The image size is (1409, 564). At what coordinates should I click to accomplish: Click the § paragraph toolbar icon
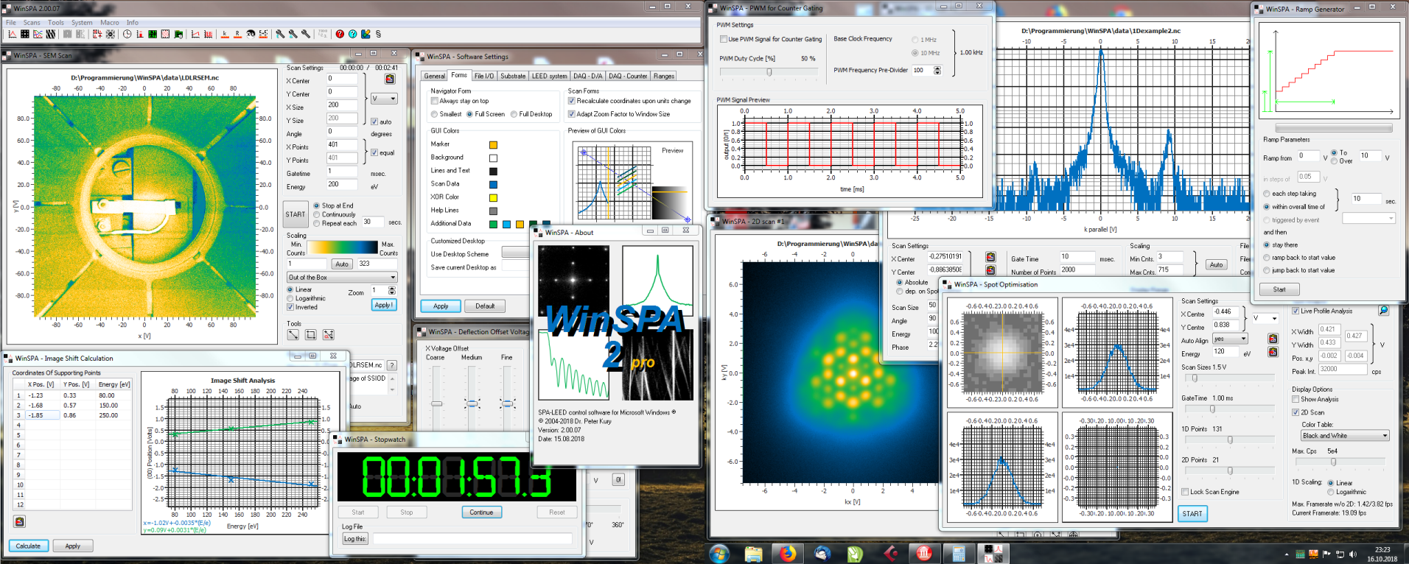(378, 34)
